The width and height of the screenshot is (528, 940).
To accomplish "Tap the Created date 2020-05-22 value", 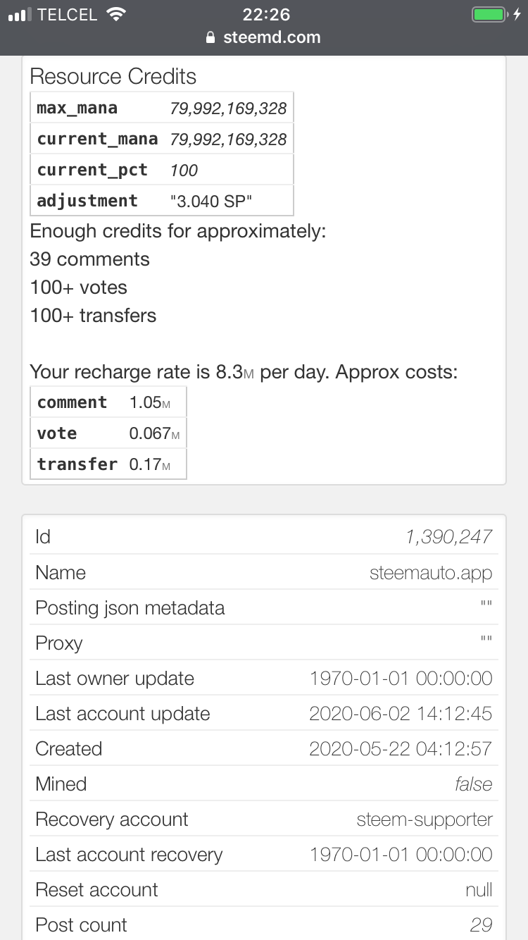I will pyautogui.click(x=401, y=749).
